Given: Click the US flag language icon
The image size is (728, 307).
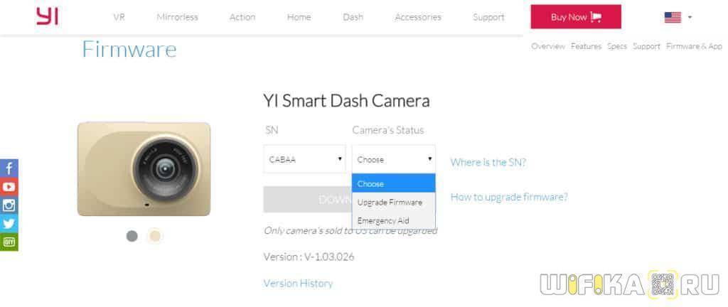Looking at the screenshot, I should [673, 17].
